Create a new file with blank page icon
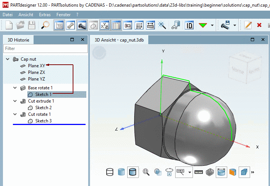Image resolution: width=270 pixels, height=186 pixels. (x=9, y=25)
